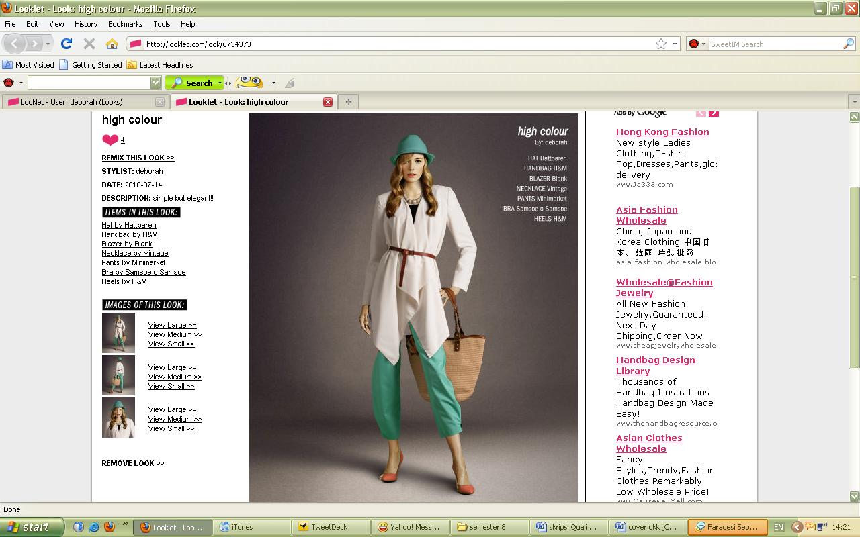Go back with the Back arrow button
The image size is (860, 537).
click(x=14, y=44)
